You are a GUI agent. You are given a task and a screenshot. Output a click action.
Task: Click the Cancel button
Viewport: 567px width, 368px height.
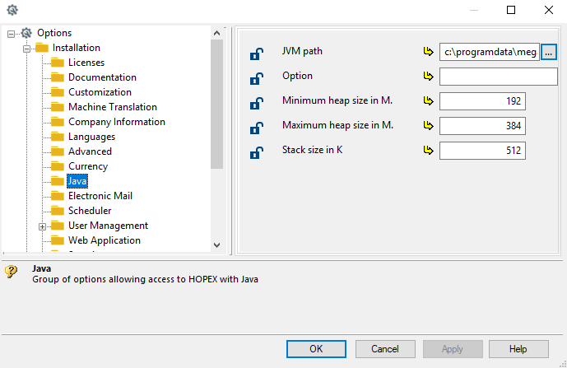click(385, 349)
